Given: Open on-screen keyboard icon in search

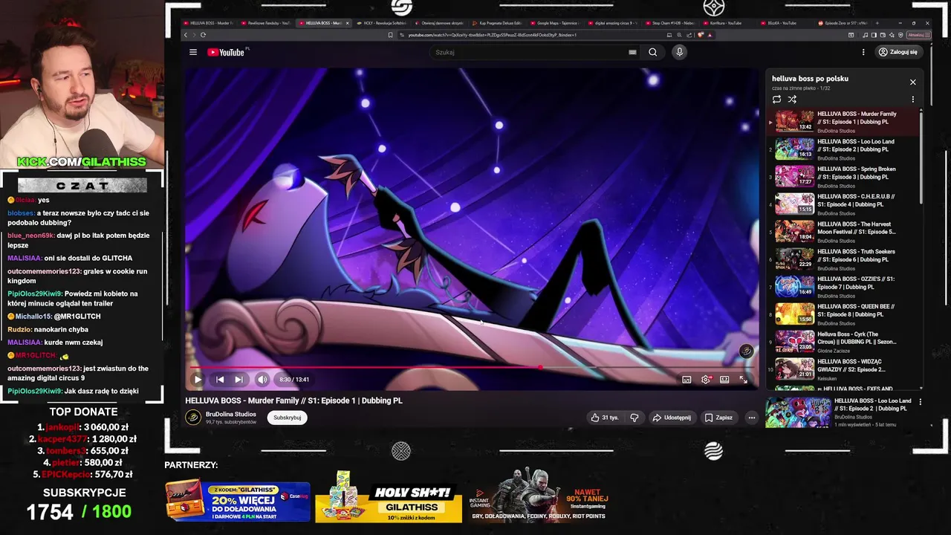Looking at the screenshot, I should 632,52.
